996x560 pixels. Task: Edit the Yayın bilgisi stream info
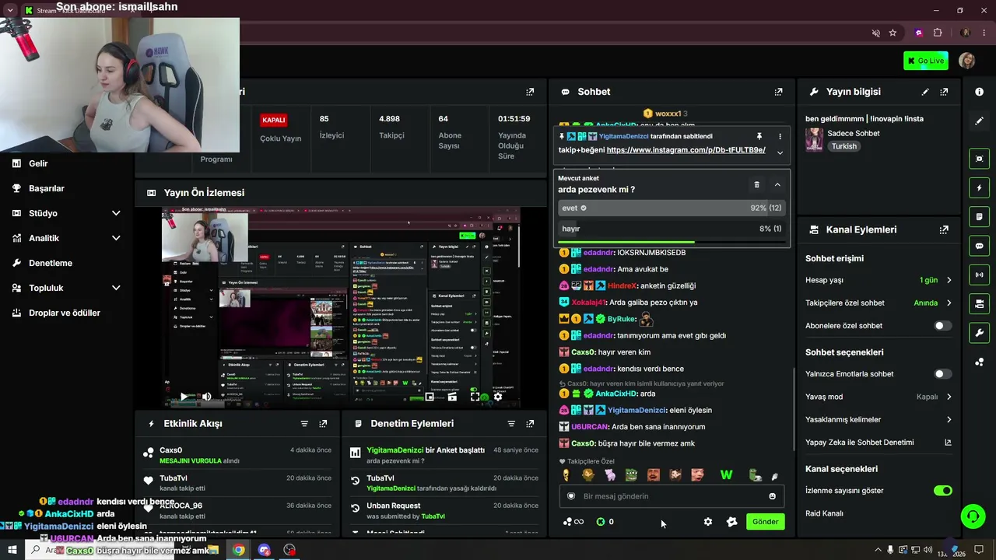point(925,92)
